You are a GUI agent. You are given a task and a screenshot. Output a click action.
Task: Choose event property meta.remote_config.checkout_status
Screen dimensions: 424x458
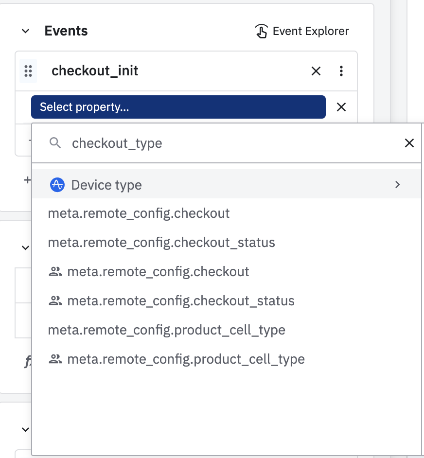point(161,242)
